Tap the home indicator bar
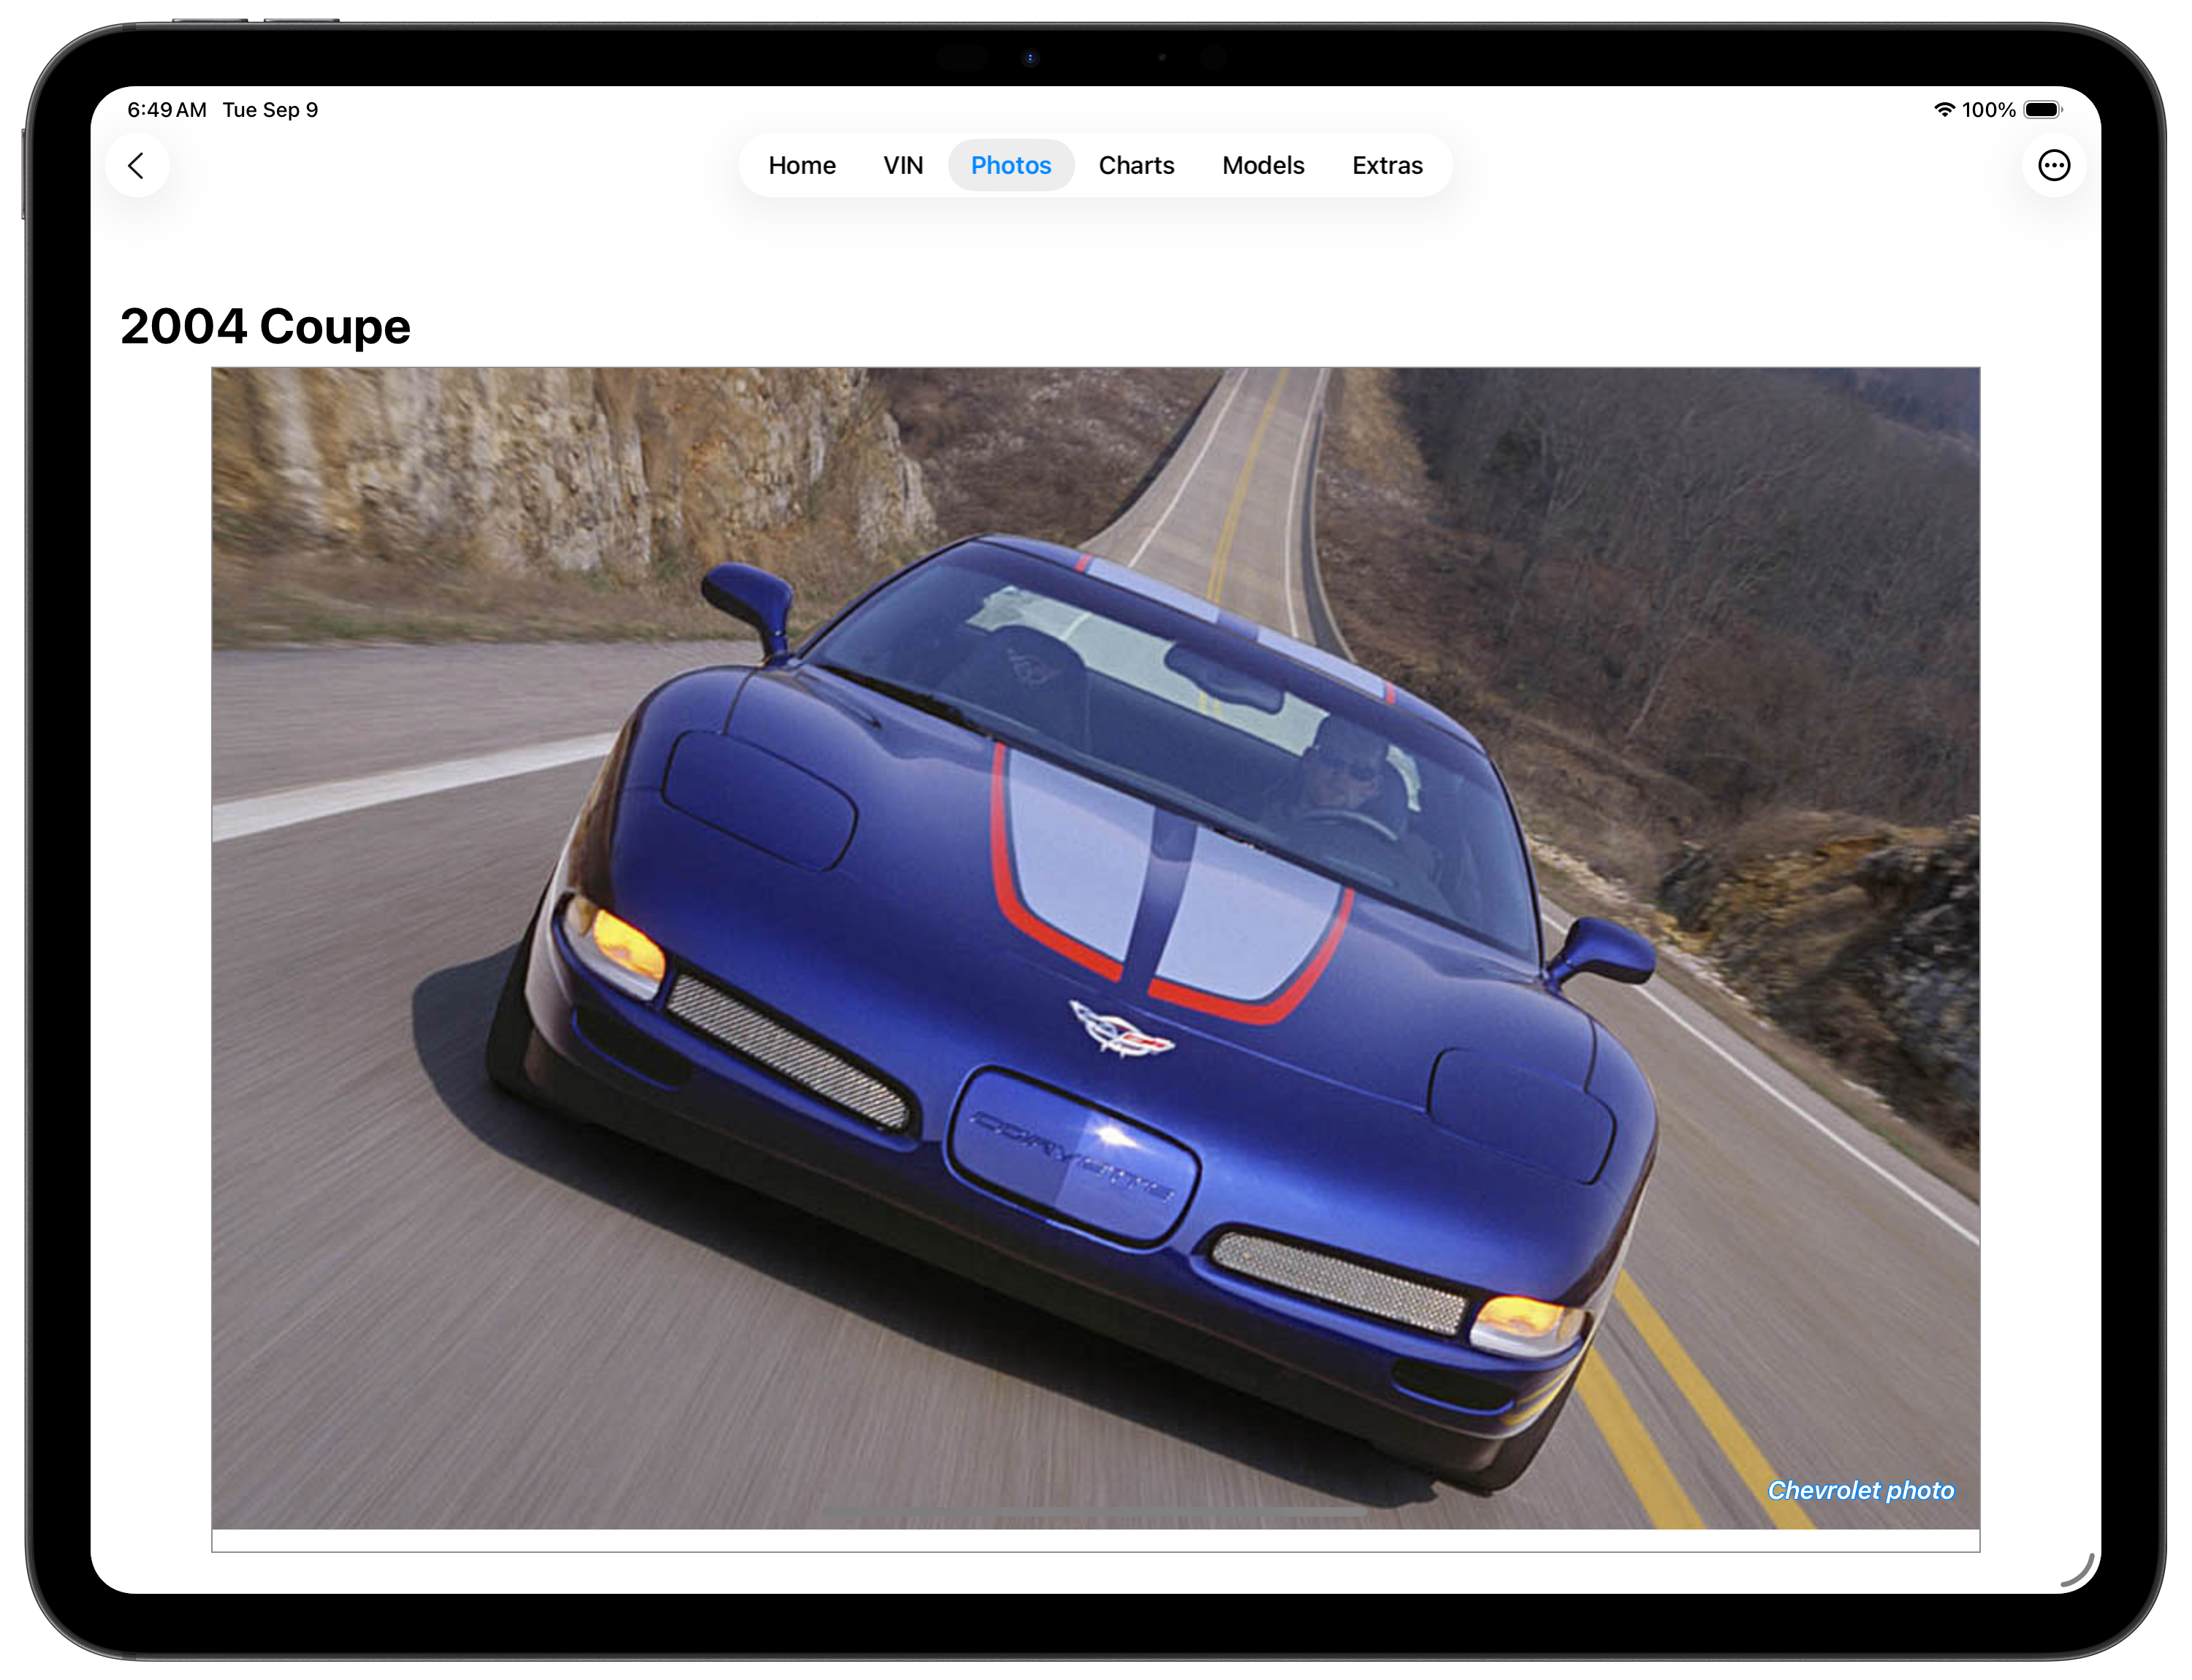This screenshot has width=2192, height=1680. (x=1095, y=1513)
